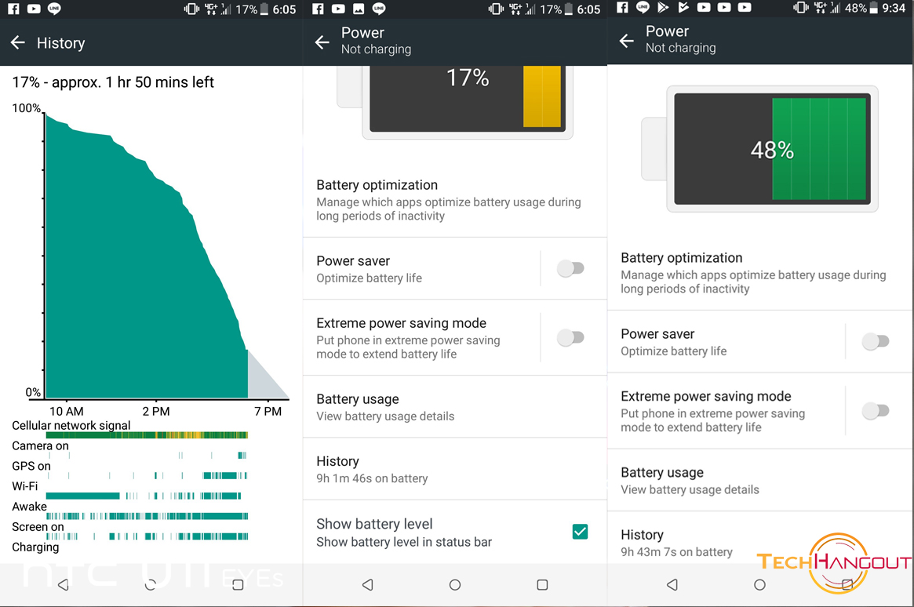Tap gallery notification icon in middle screen status bar
Image resolution: width=914 pixels, height=607 pixels.
click(x=359, y=9)
